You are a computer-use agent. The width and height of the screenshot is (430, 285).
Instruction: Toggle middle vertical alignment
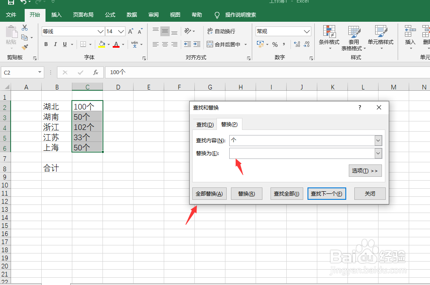[165, 31]
